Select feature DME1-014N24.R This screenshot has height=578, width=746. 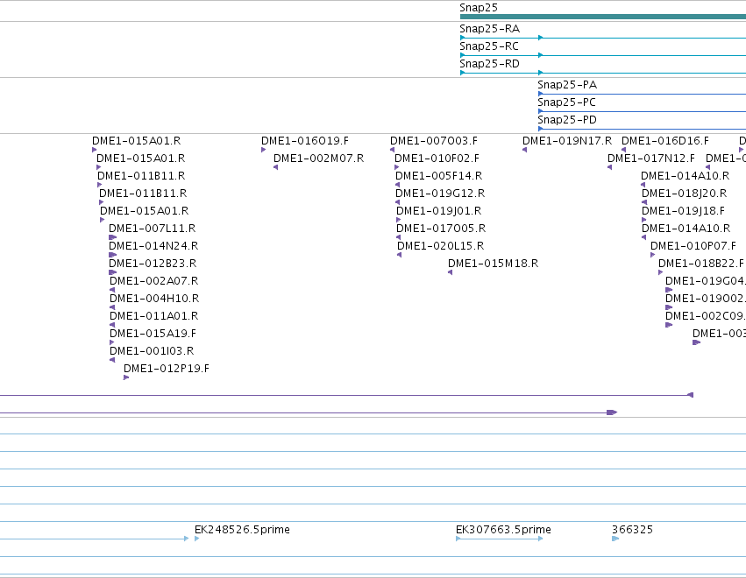(x=153, y=246)
